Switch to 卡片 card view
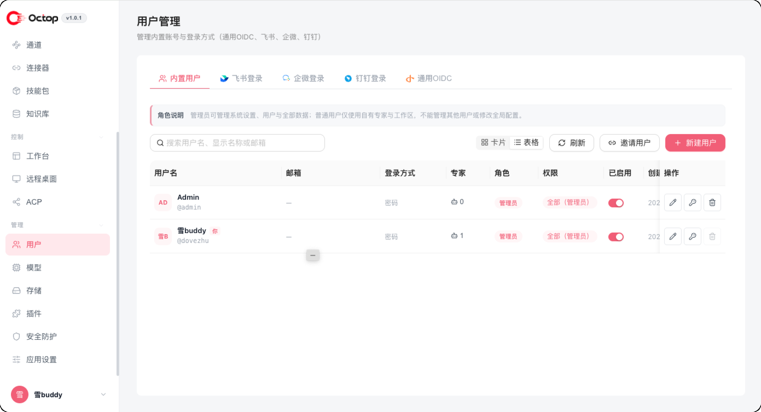 coord(493,143)
